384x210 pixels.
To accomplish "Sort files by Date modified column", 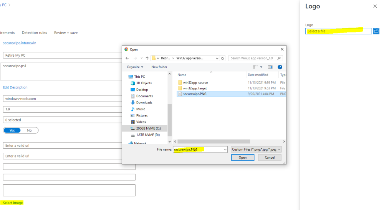I will tap(258, 75).
